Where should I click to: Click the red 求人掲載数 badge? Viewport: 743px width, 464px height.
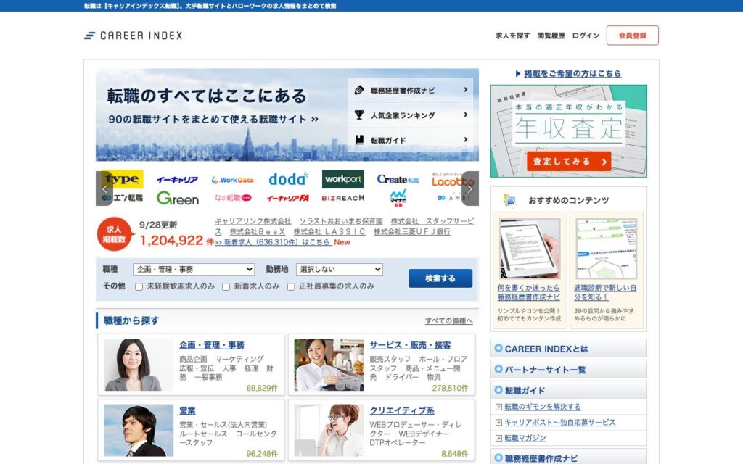click(115, 234)
